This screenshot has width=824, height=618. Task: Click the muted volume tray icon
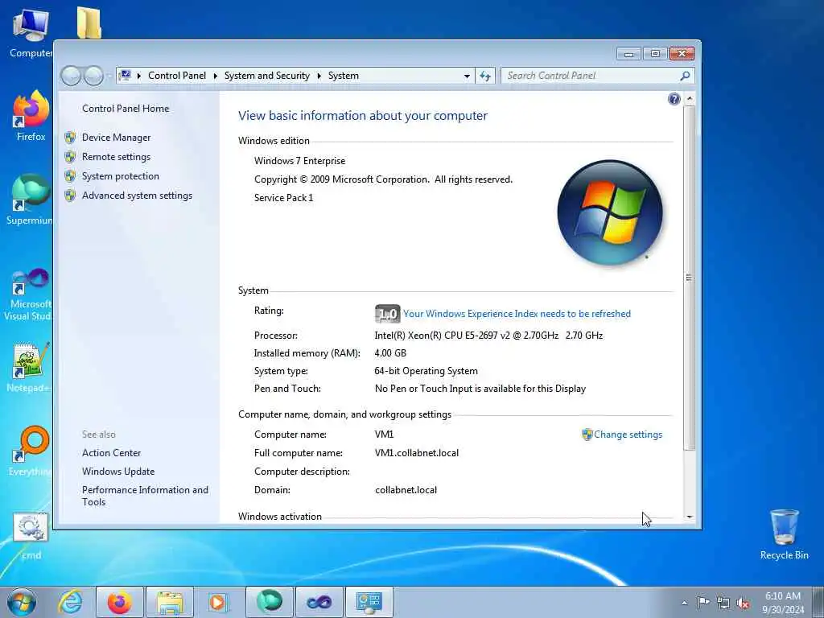click(x=743, y=603)
